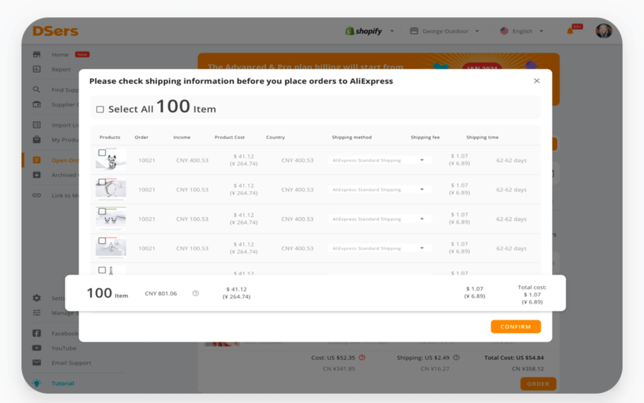The image size is (644, 403).
Task: Click the DSers logo
Action: (x=55, y=31)
